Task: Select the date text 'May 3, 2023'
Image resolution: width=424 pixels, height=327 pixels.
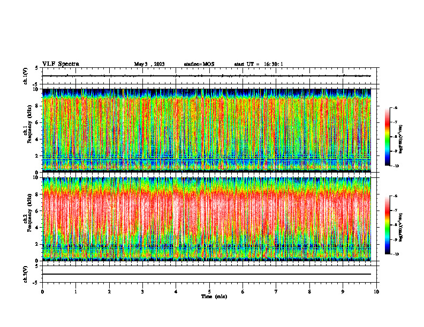Action: pyautogui.click(x=149, y=64)
